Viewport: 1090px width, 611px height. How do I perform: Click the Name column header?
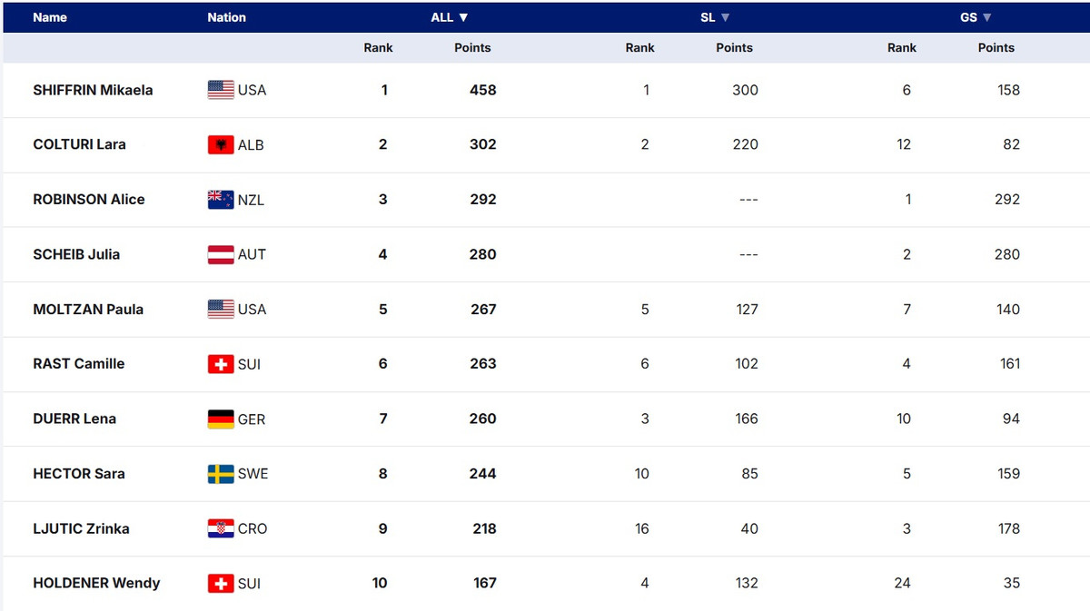50,17
